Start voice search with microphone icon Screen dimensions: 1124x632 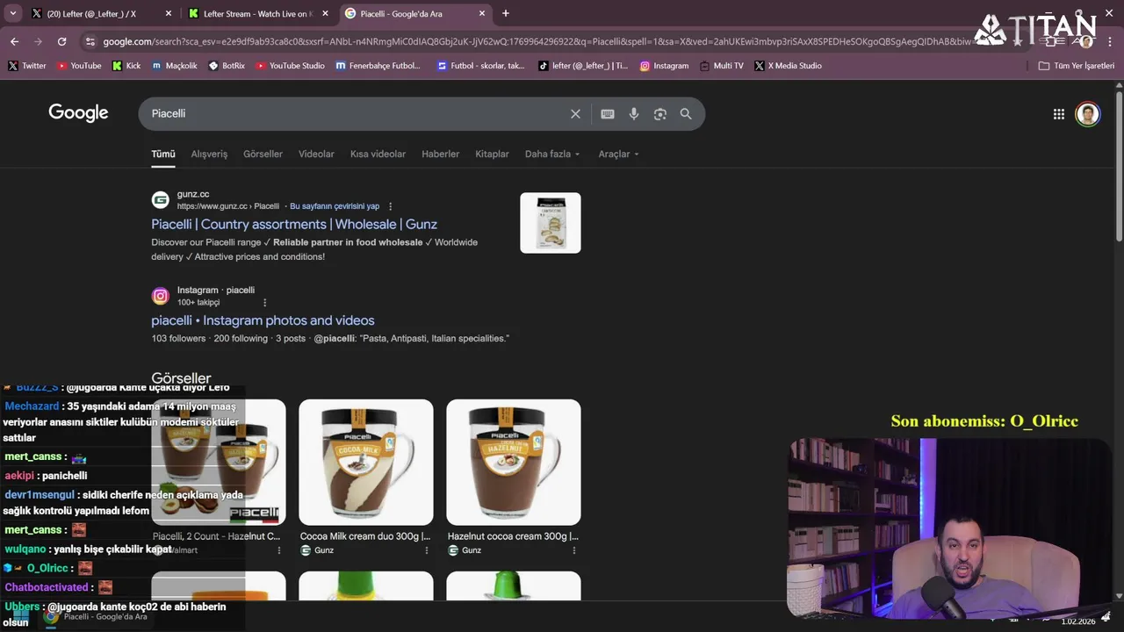[x=634, y=113]
